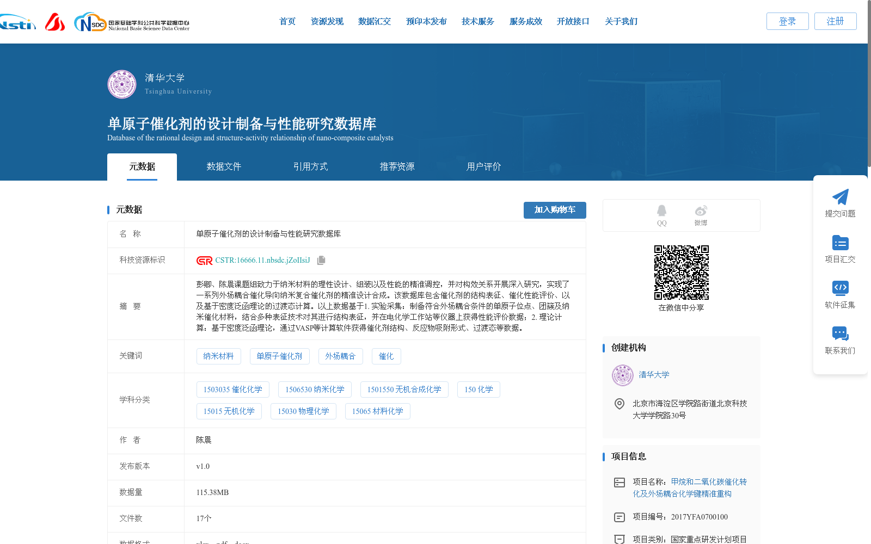Click the 纳米材料 keyword tag

pyautogui.click(x=218, y=356)
